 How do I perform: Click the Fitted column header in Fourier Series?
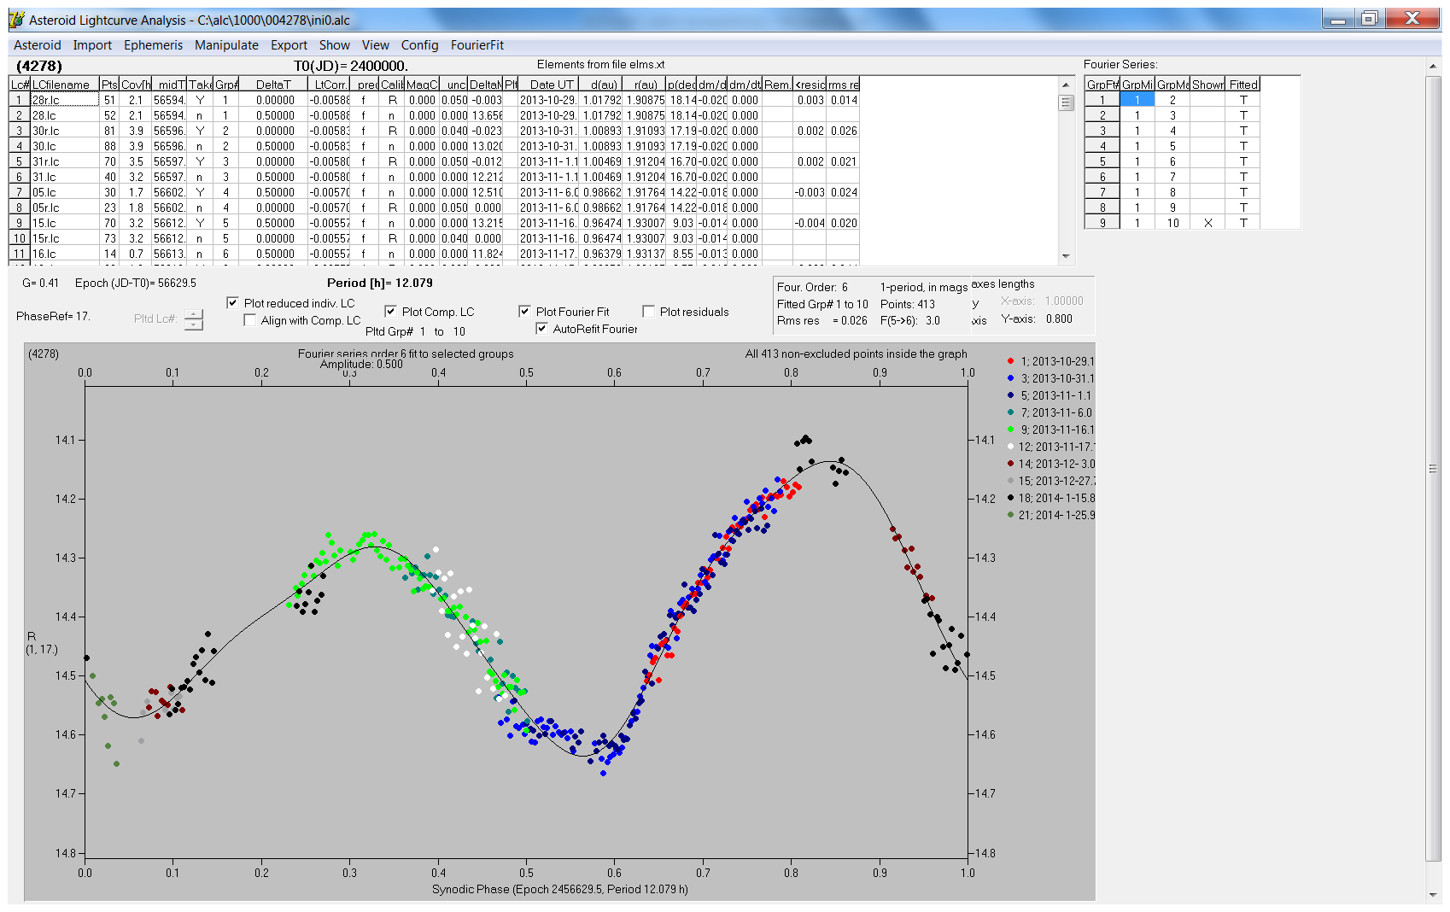tap(1243, 85)
